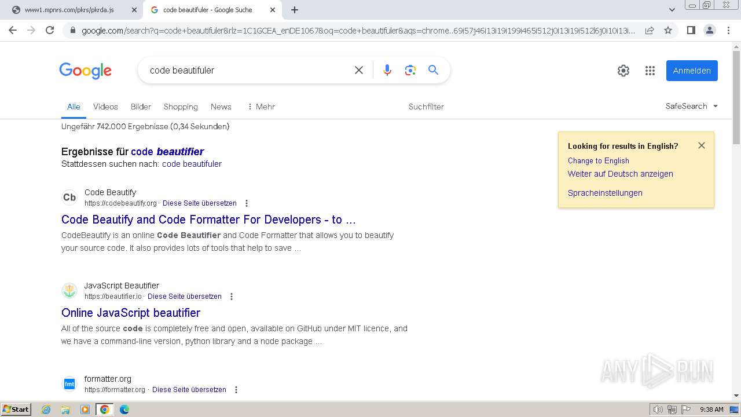741x417 pixels.
Task: Clear the search box with X icon
Action: [x=359, y=70]
